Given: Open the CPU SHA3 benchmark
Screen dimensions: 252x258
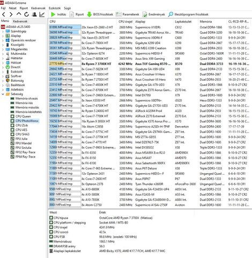Looking at the screenshot, I should [20, 134].
